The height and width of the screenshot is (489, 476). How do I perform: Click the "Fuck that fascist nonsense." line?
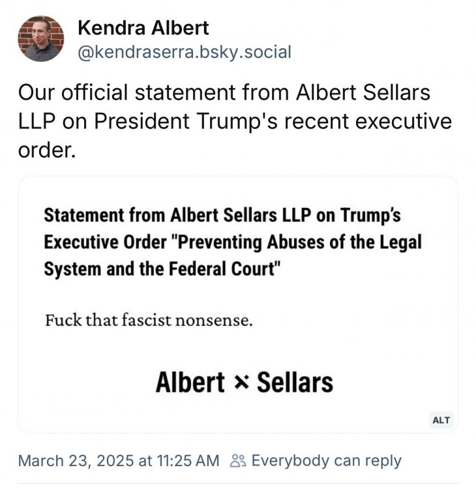point(149,321)
